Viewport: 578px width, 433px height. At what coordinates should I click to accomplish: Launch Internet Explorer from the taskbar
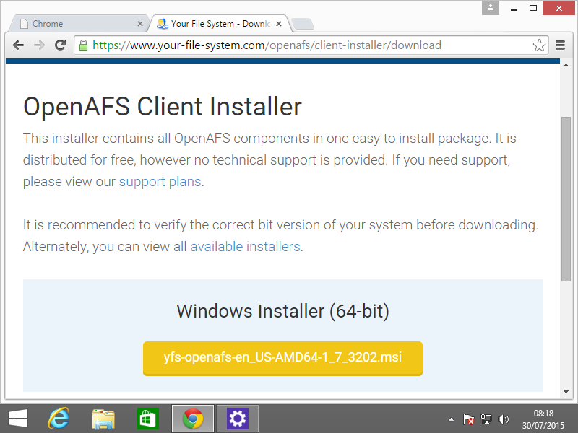click(x=59, y=419)
